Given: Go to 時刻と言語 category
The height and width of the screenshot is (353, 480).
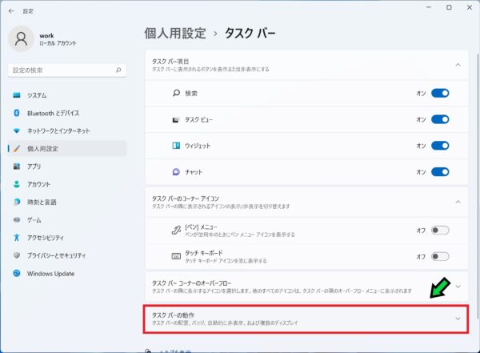Looking at the screenshot, I should point(67,202).
